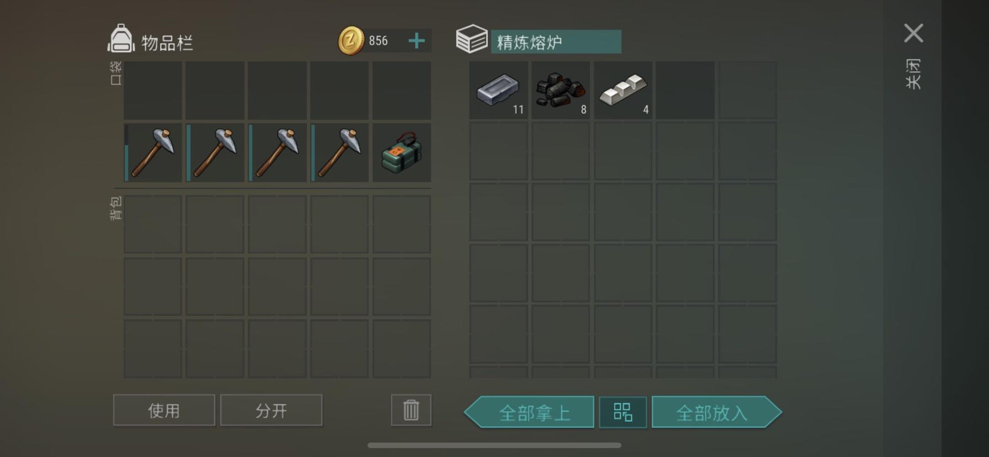The height and width of the screenshot is (457, 989).
Task: Click the 分开 (Split) button
Action: [x=271, y=410]
